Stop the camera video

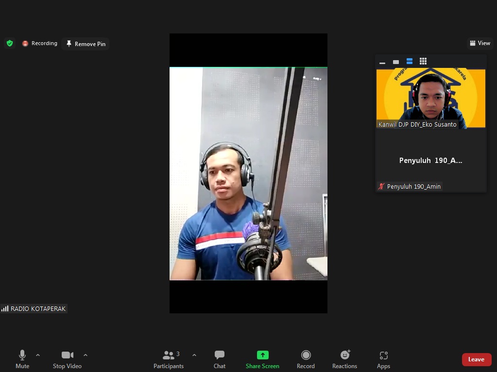point(67,359)
